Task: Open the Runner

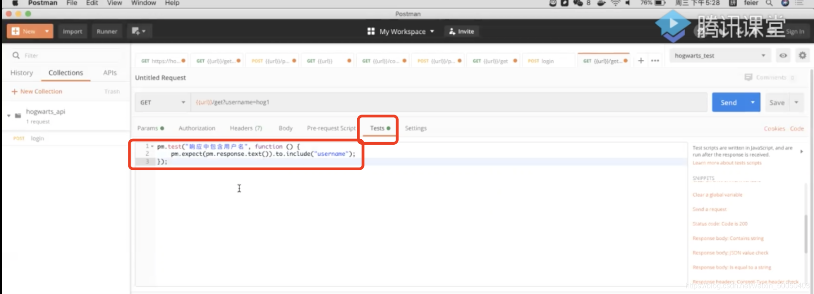Action: [x=107, y=31]
